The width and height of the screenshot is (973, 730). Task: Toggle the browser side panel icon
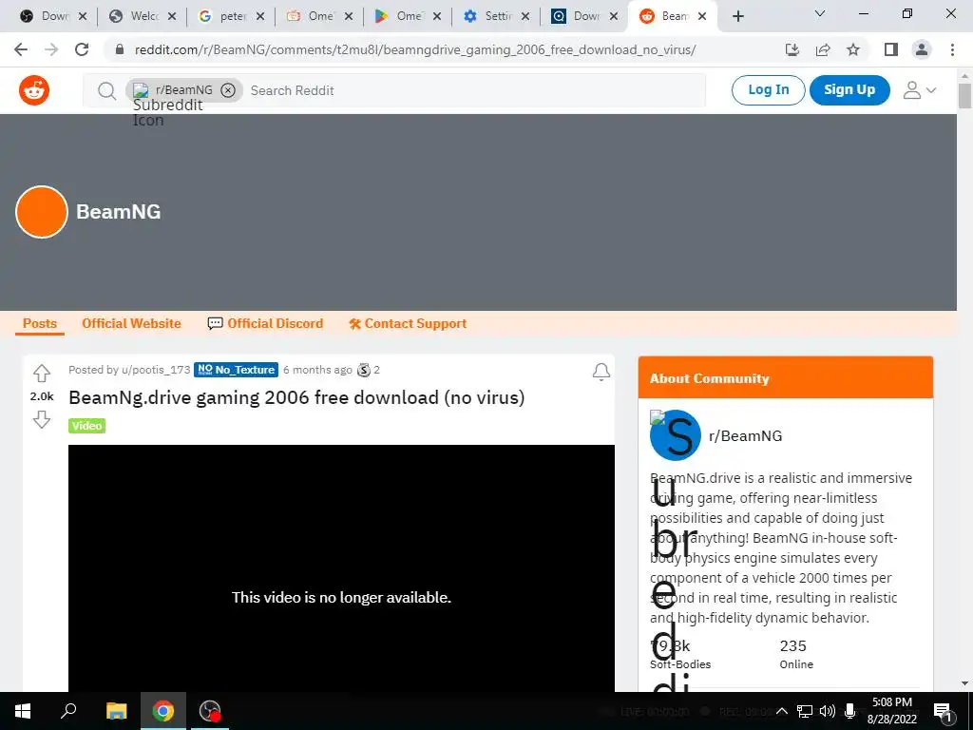click(891, 49)
